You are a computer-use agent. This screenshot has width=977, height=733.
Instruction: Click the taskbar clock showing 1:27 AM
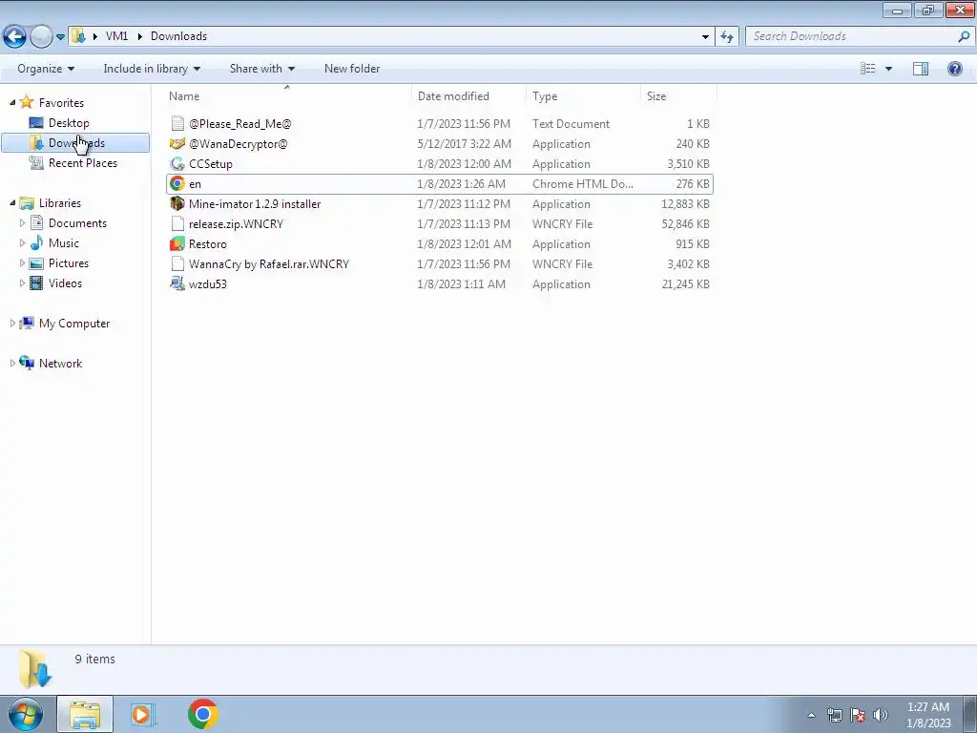click(927, 715)
